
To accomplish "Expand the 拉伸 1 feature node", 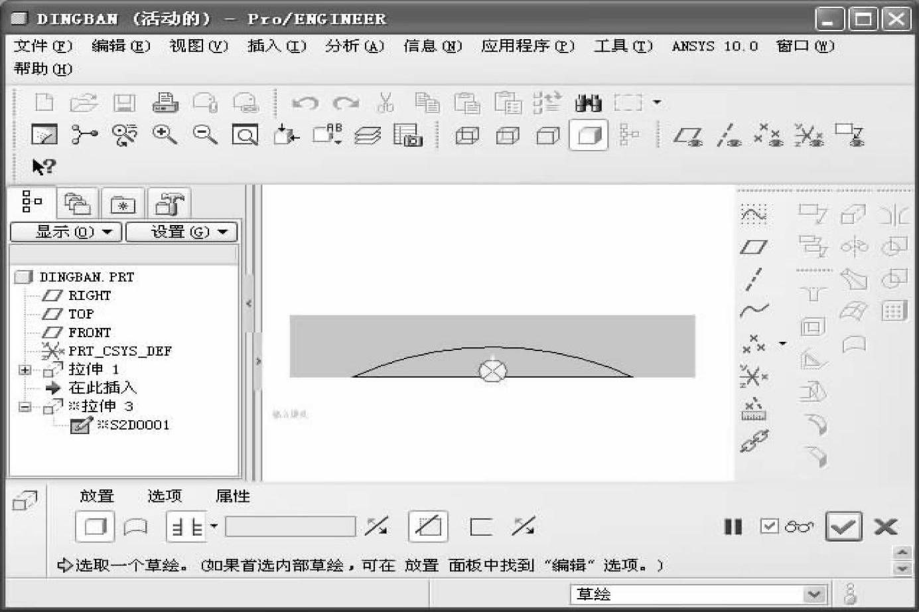I will click(x=25, y=370).
